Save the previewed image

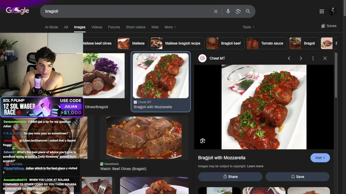297,177
